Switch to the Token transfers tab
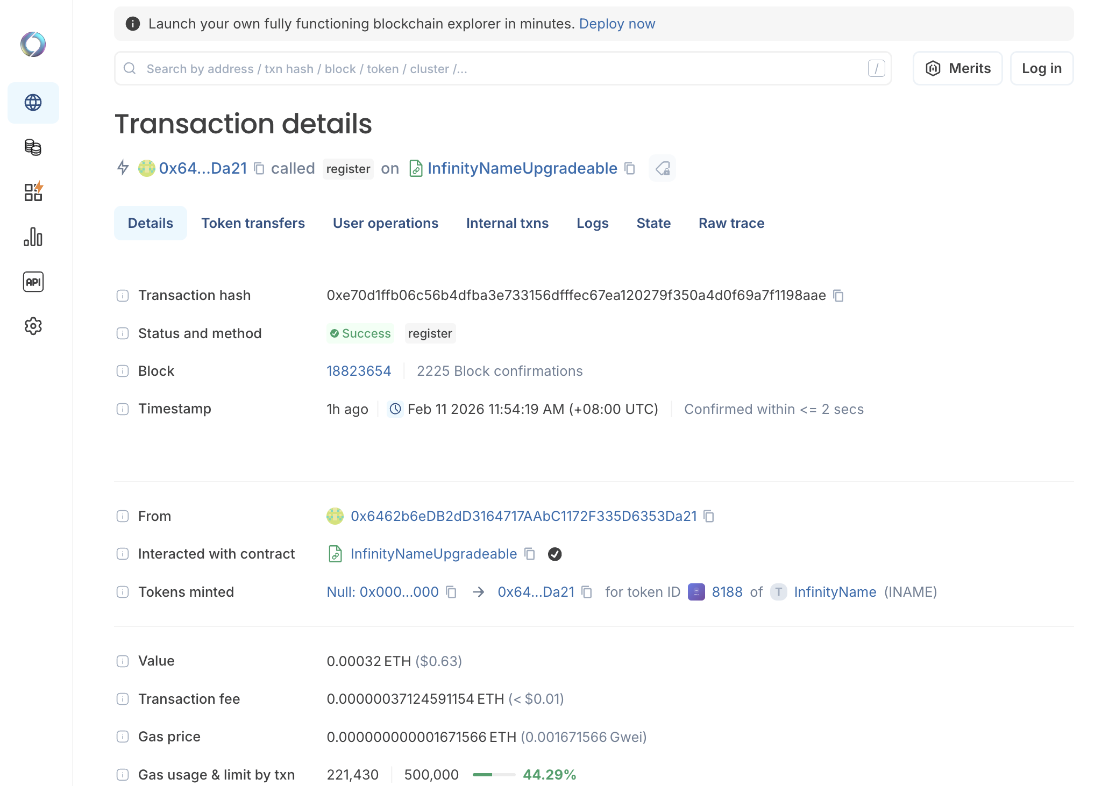The height and width of the screenshot is (786, 1095). tap(253, 223)
